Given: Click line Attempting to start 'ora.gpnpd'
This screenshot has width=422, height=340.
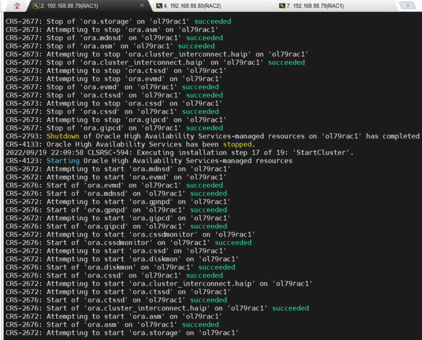Looking at the screenshot, I should [x=118, y=202].
